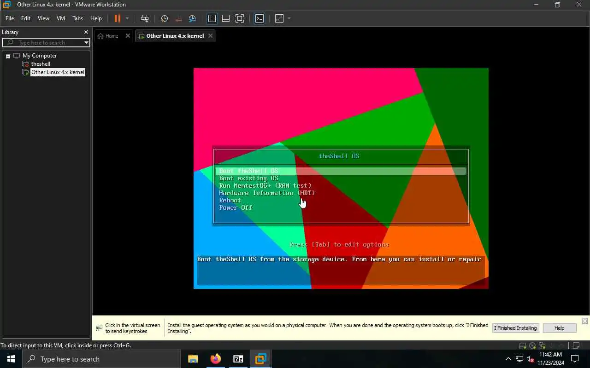Select My Computer in the library tree
Screen dimensions: 590x368
[x=40, y=56]
